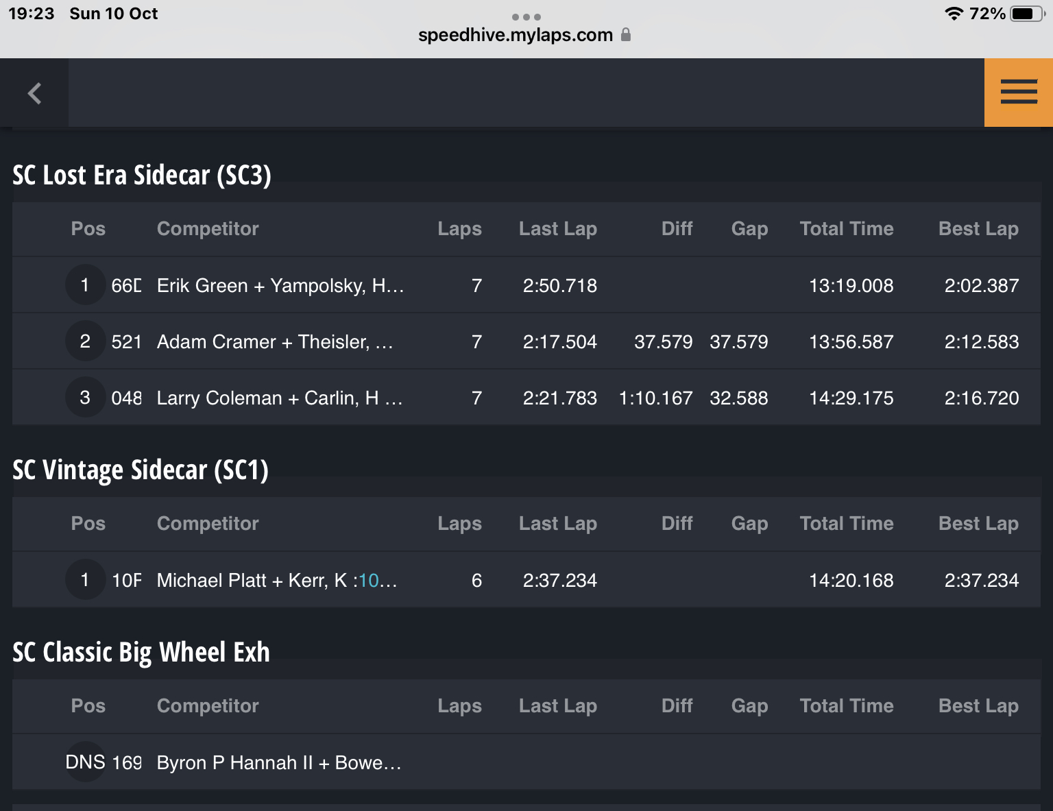Tap the battery status icon
Screen dimensions: 1053x811
[x=1027, y=14]
